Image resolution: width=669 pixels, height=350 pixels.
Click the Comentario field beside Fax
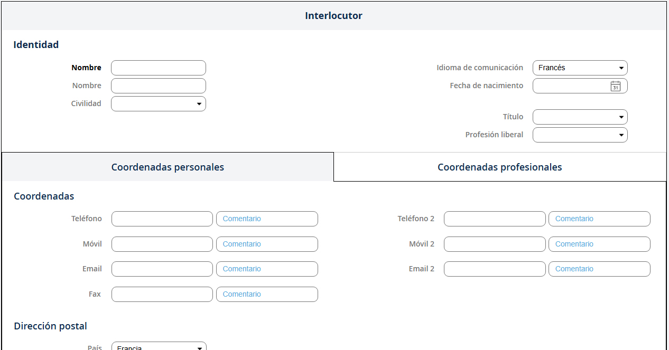click(x=267, y=295)
